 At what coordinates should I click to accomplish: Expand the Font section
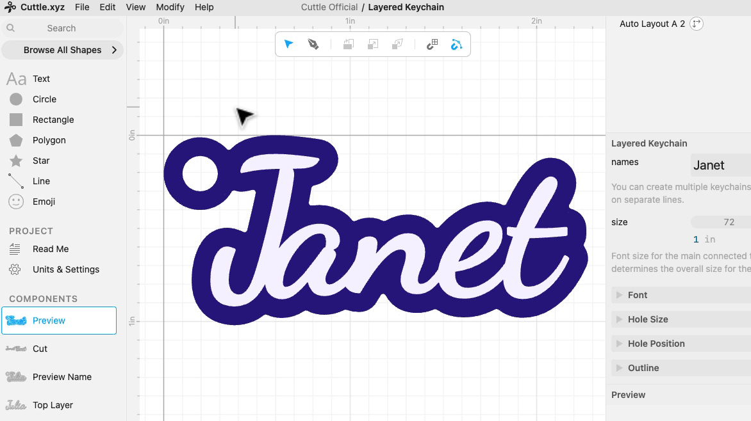click(x=681, y=295)
